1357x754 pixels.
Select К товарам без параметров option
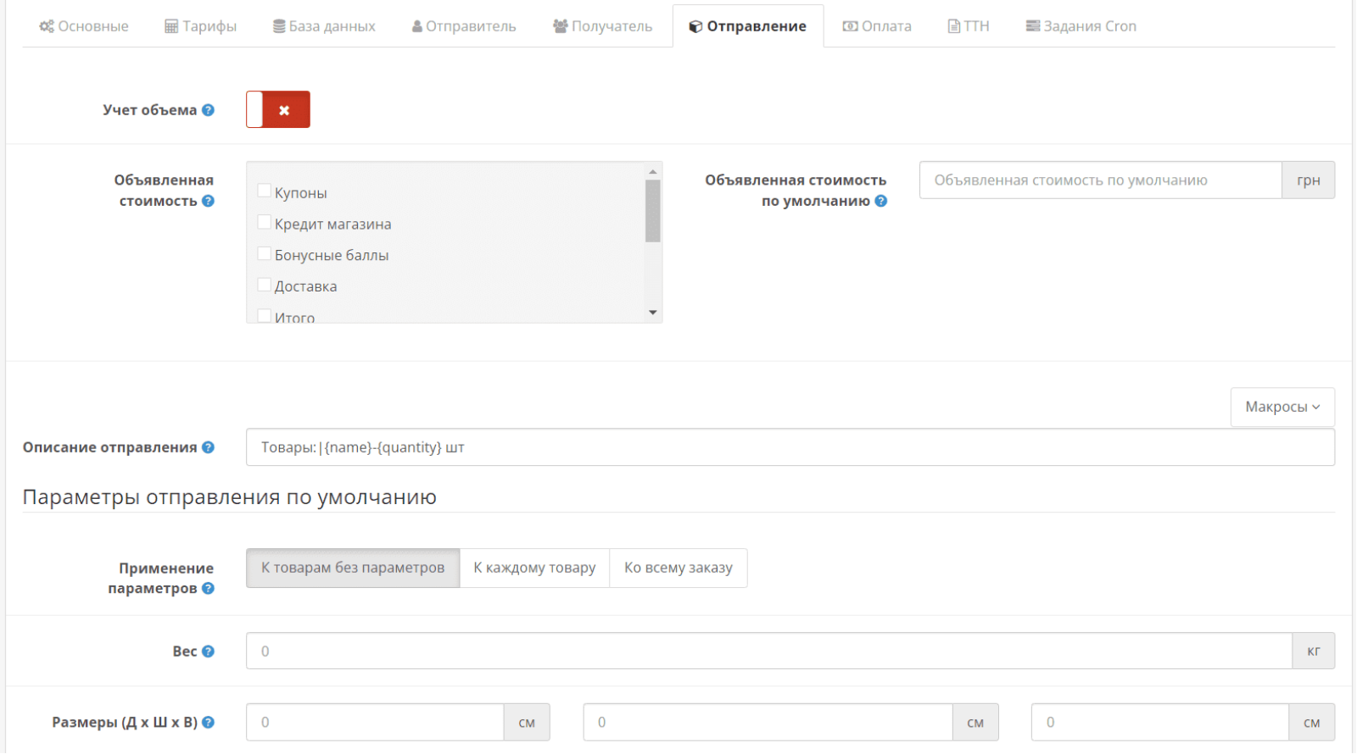coord(353,568)
